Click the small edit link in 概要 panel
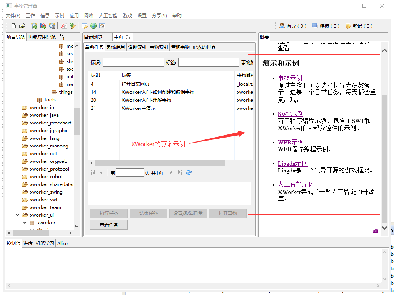Image resolution: width=394 pixels, height=295 pixels. (x=376, y=231)
